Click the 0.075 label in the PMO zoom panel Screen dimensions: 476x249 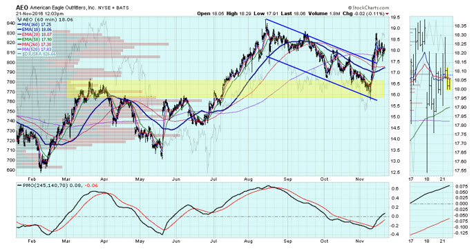pos(461,187)
